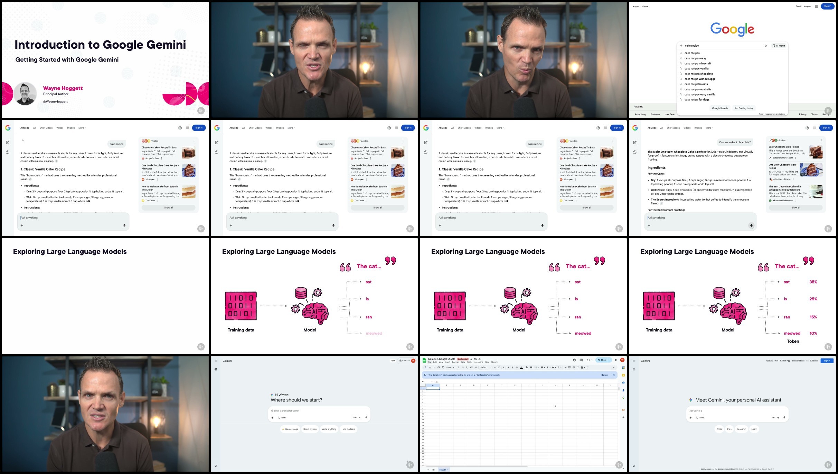Click Google Search button on Google homepage

click(x=720, y=108)
